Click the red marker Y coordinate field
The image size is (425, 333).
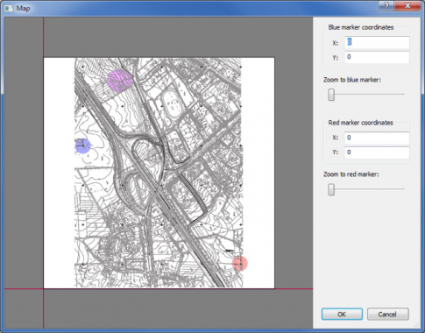pos(377,152)
